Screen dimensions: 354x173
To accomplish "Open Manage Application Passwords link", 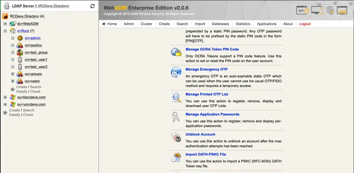I will click(x=212, y=114).
